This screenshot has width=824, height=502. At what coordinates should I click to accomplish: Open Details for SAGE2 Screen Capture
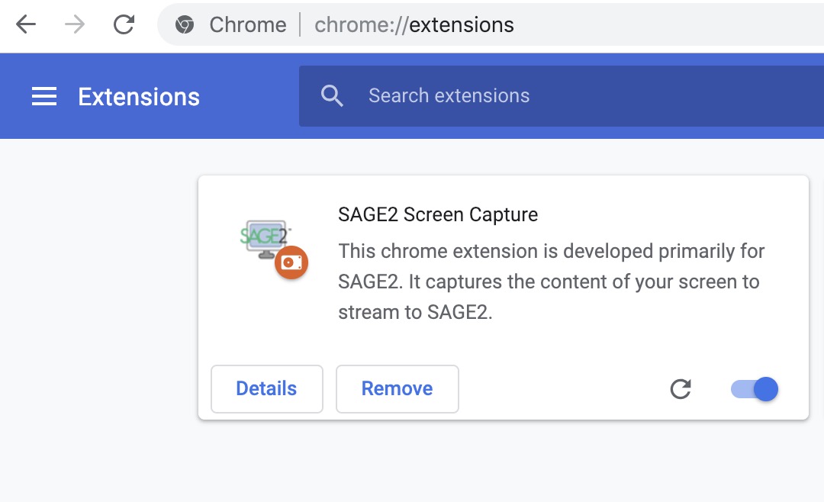[267, 389]
